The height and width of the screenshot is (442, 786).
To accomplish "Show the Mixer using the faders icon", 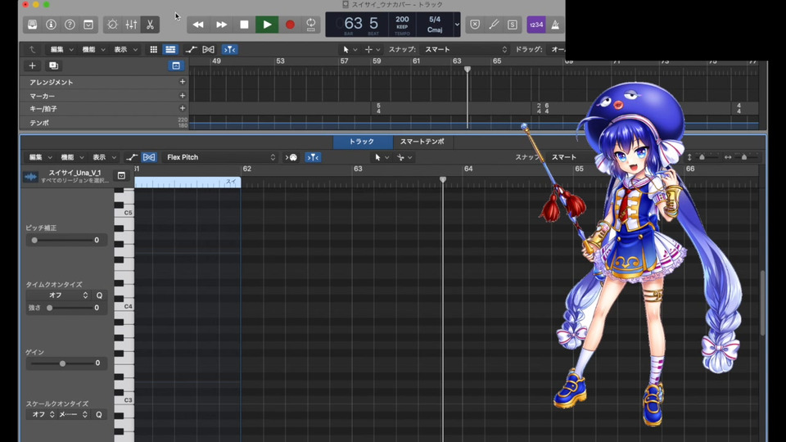I will click(131, 25).
